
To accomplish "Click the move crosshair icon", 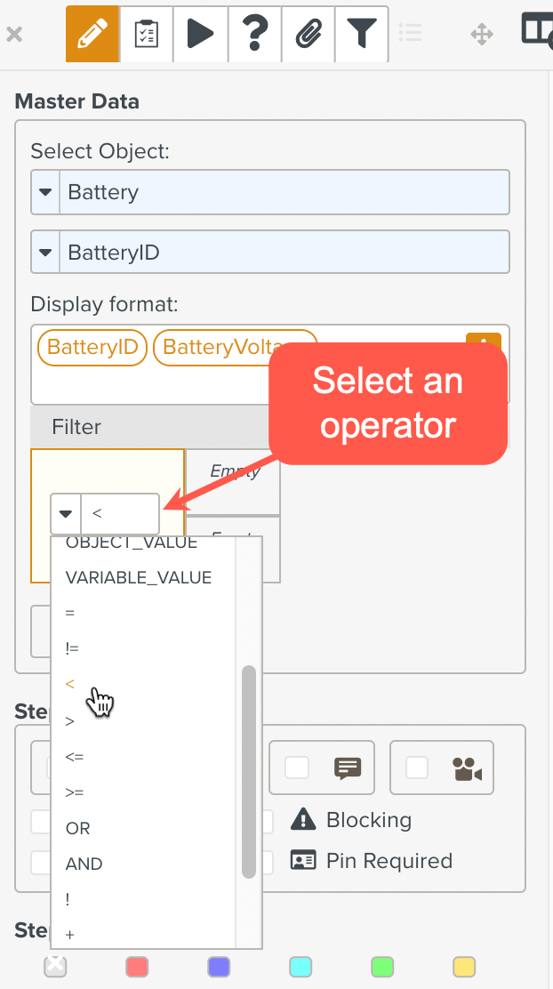I will pos(481,33).
